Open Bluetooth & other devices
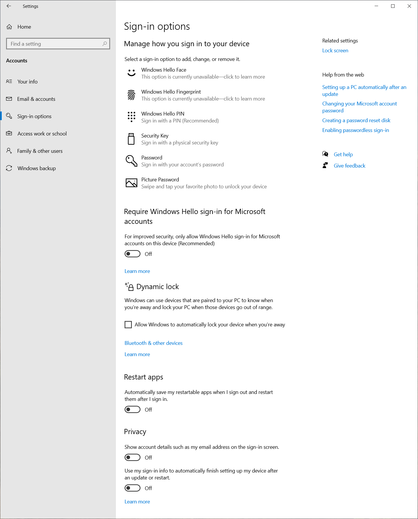 coord(153,343)
